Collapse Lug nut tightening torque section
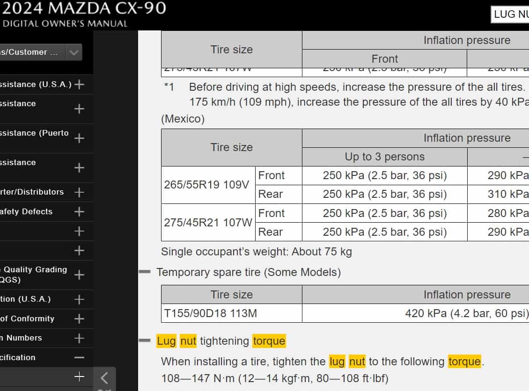This screenshot has height=391, width=529. coord(145,341)
